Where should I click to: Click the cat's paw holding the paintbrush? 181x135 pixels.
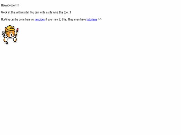[x=15, y=39]
